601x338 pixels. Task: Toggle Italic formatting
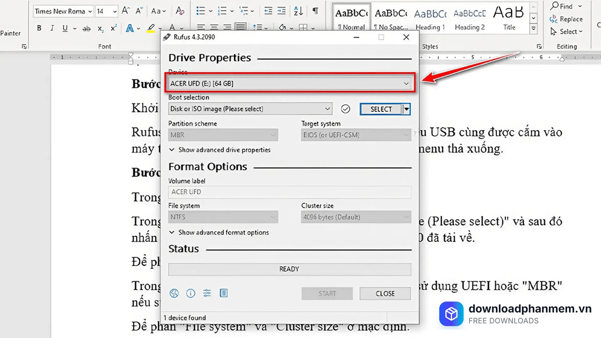point(52,29)
